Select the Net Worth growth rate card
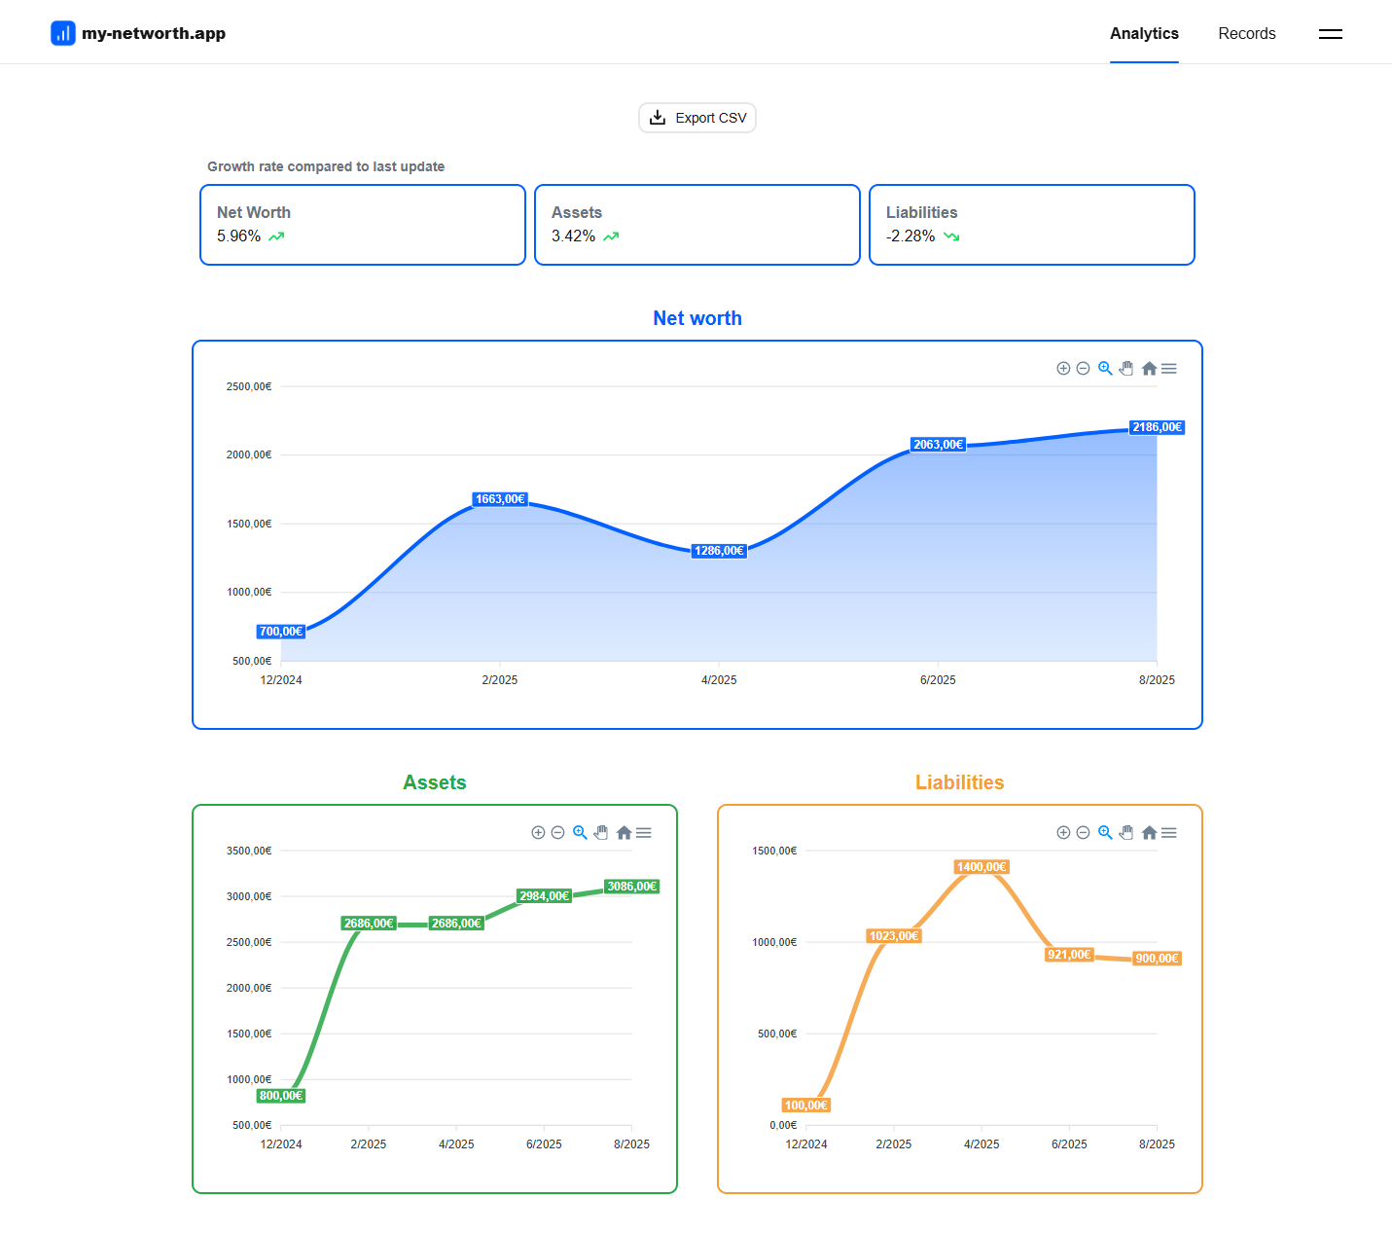Viewport: 1392px width, 1234px height. pos(363,225)
